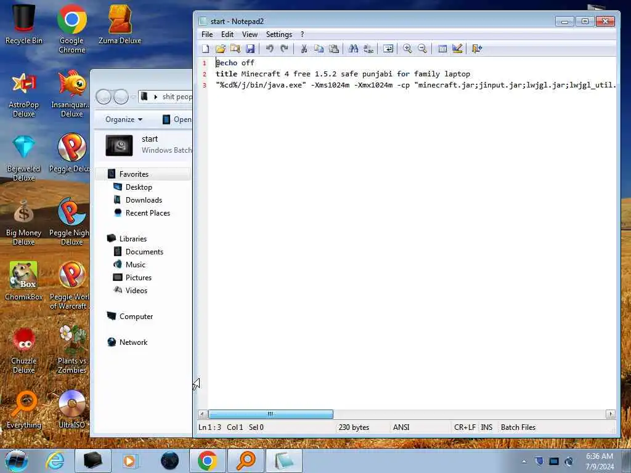
Task: Select Videos library in Explorer
Action: (136, 291)
